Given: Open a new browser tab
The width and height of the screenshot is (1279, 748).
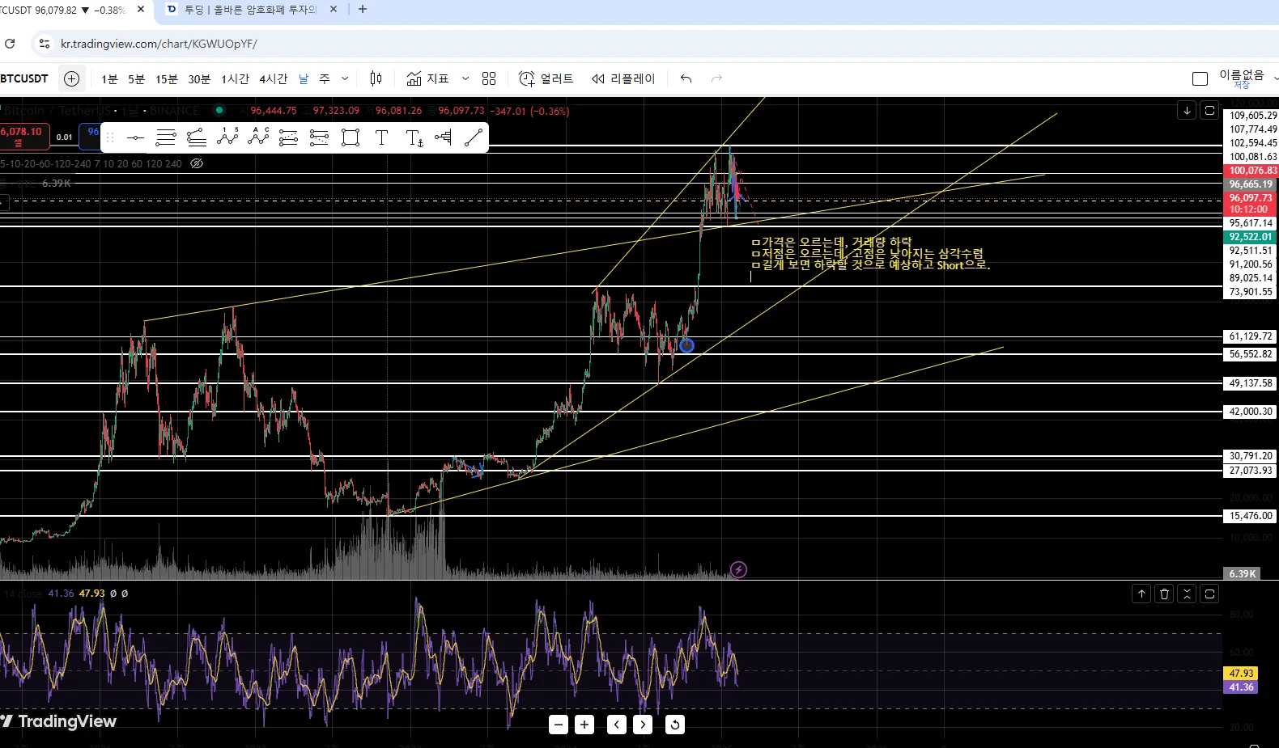Looking at the screenshot, I should tap(363, 10).
